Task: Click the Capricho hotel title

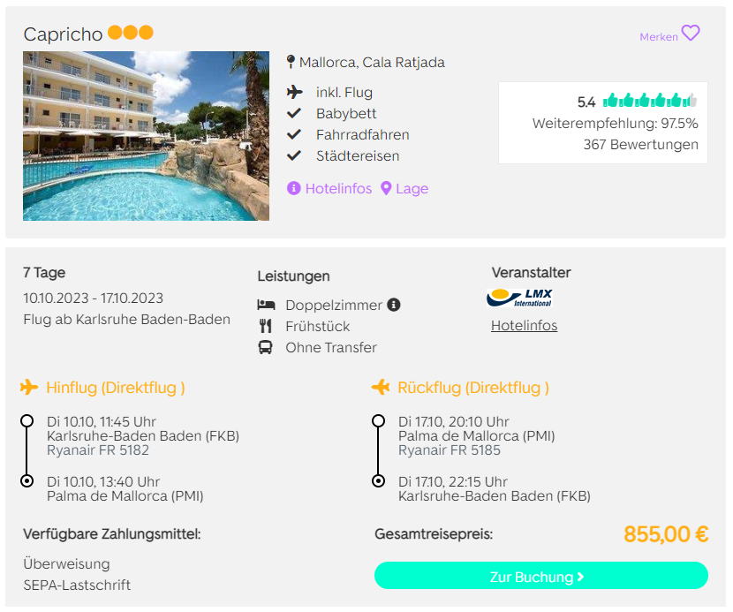Action: coord(63,34)
